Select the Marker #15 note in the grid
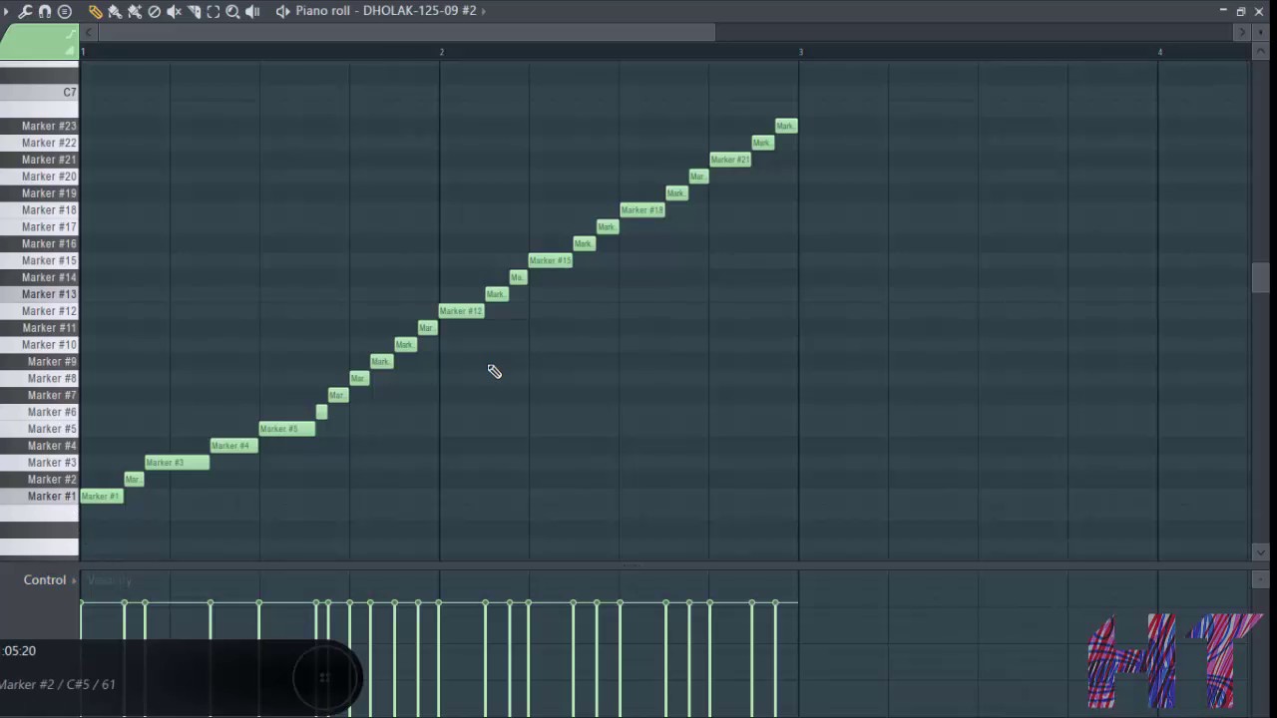The image size is (1277, 718). [551, 260]
